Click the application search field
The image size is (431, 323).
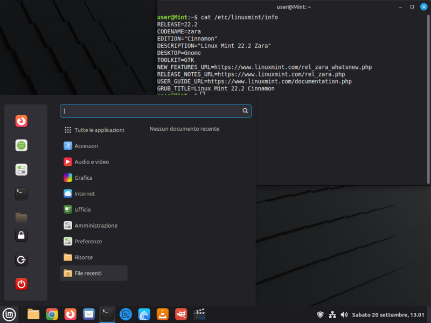155,110
